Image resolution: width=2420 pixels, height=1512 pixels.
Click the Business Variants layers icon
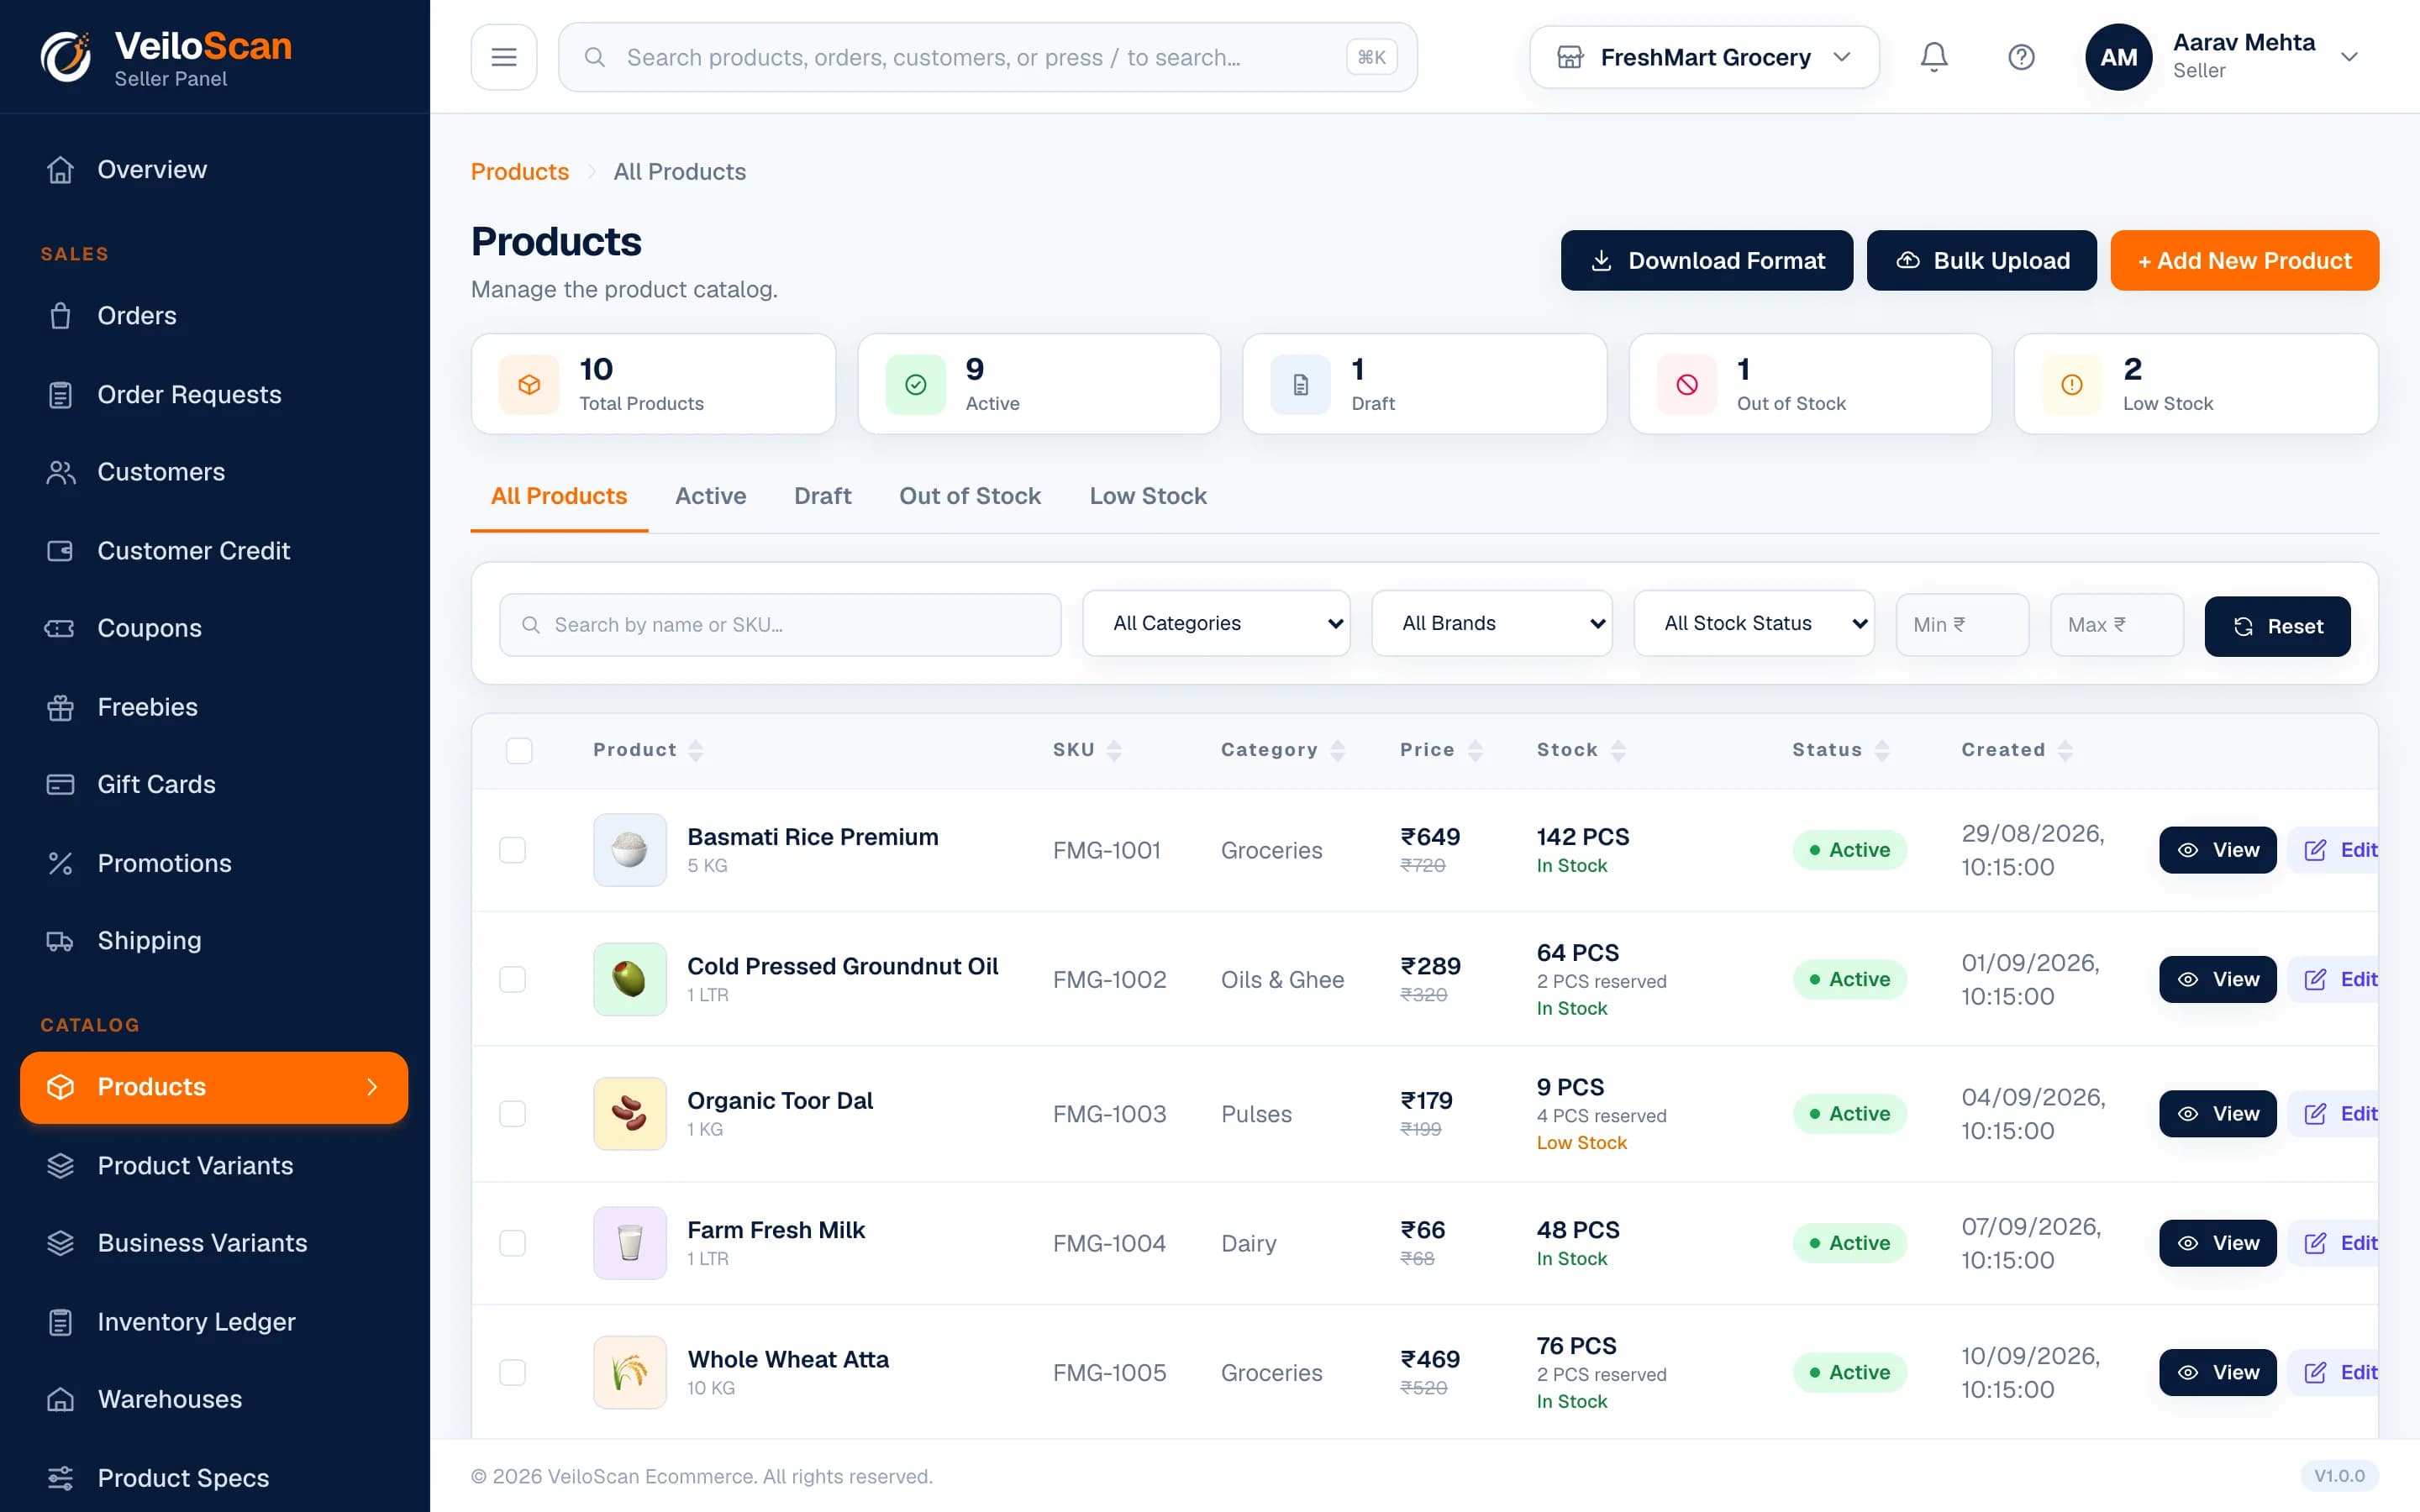[x=60, y=1243]
